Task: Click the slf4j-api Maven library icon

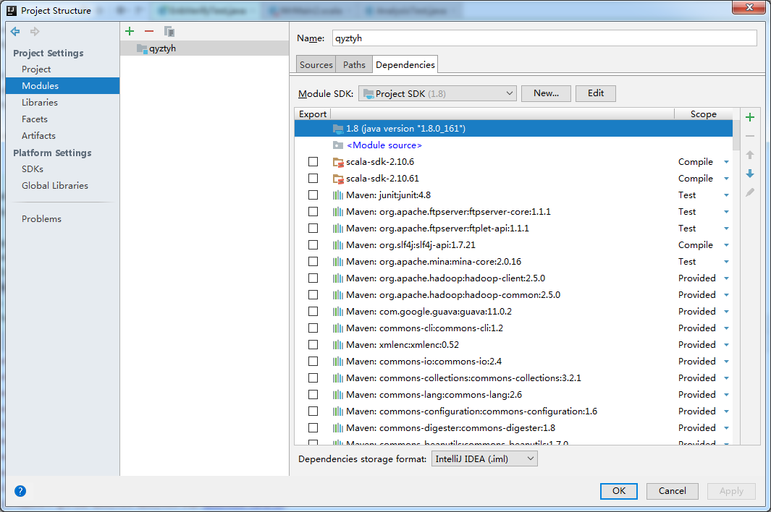Action: coord(338,244)
